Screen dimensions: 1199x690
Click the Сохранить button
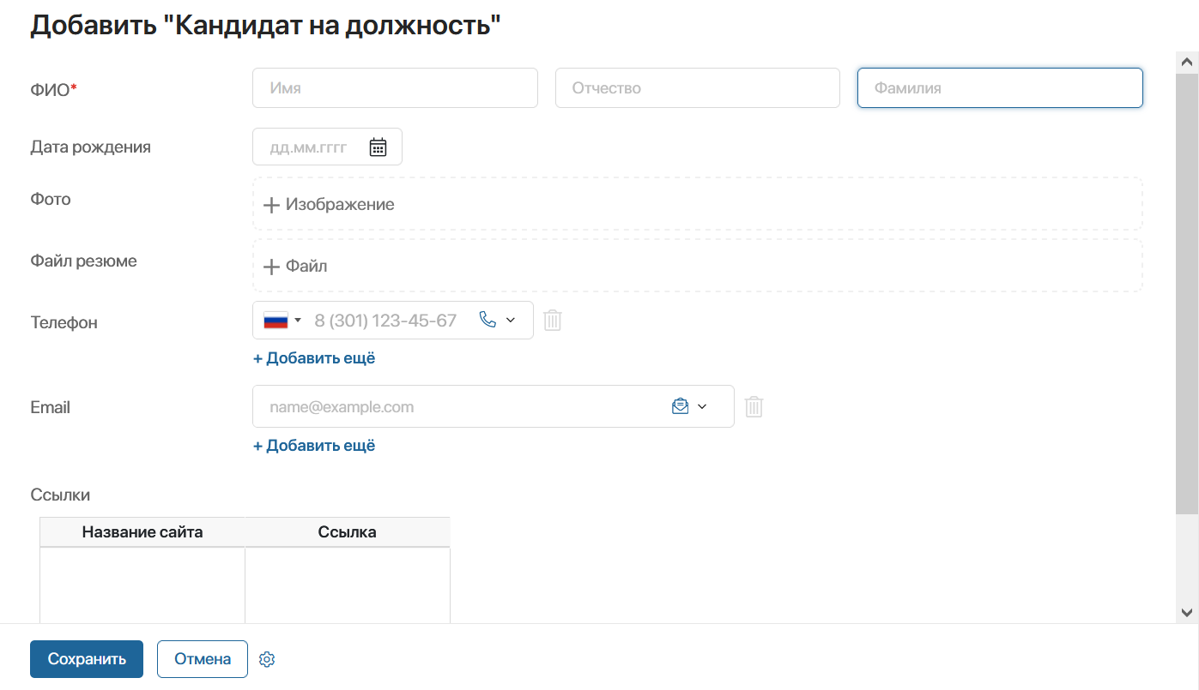(x=86, y=659)
